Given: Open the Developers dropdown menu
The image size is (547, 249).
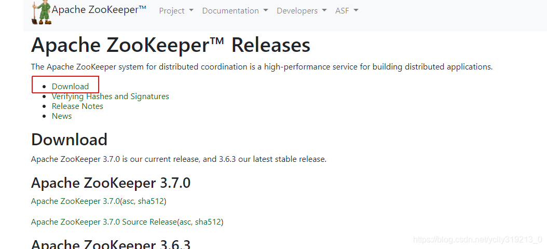Looking at the screenshot, I should tap(302, 11).
